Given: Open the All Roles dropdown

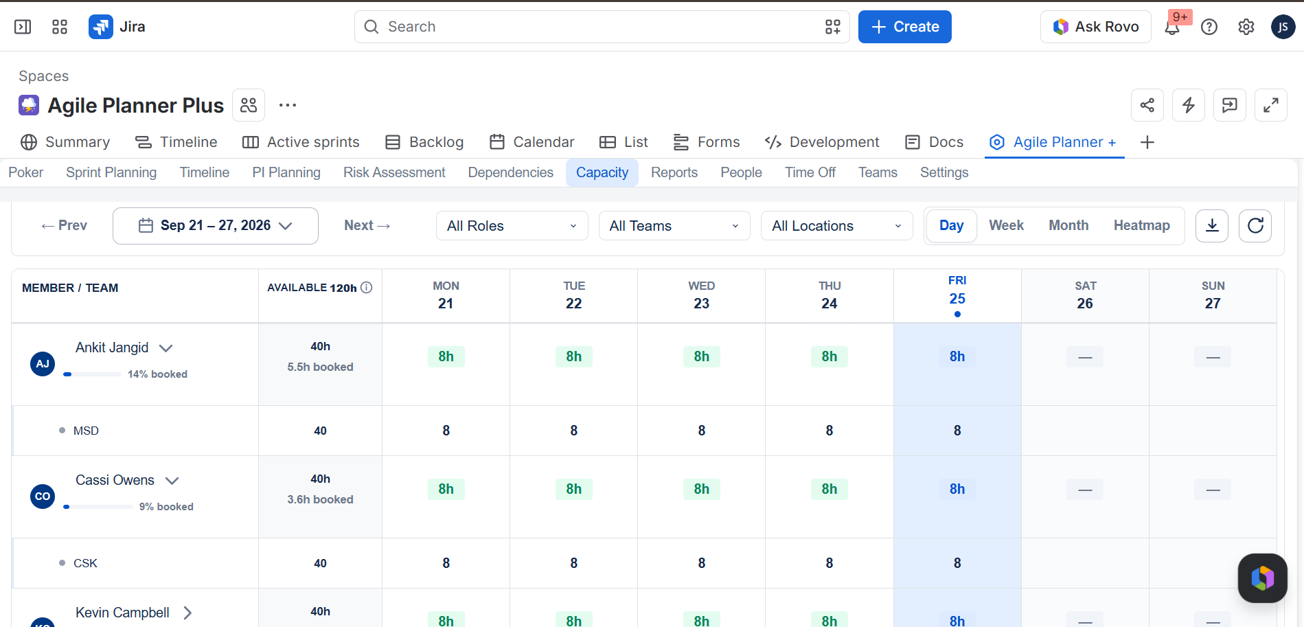Looking at the screenshot, I should tap(512, 226).
